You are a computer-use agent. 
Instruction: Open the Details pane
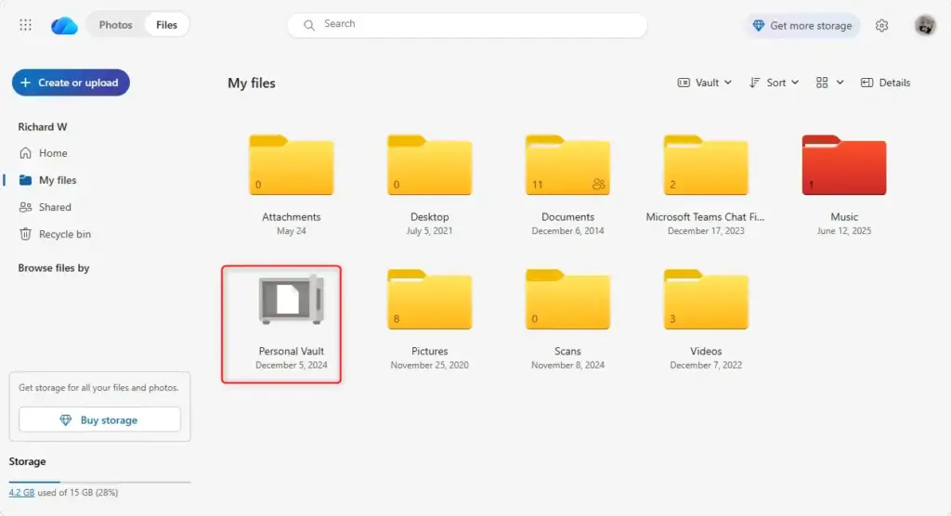(885, 83)
